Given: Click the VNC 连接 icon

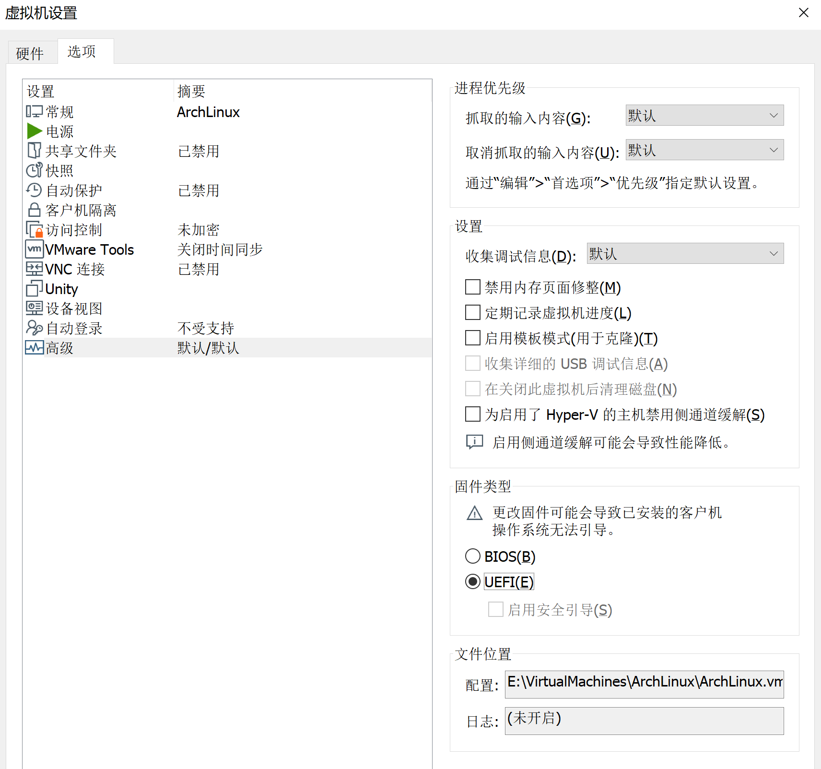Looking at the screenshot, I should point(34,269).
